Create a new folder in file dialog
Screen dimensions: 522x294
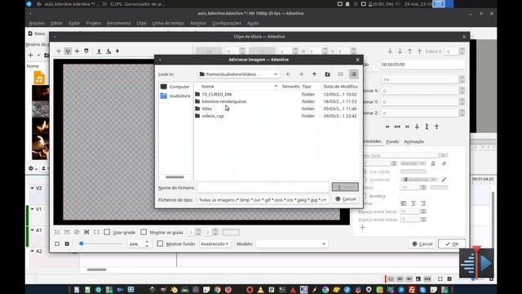[x=327, y=74]
